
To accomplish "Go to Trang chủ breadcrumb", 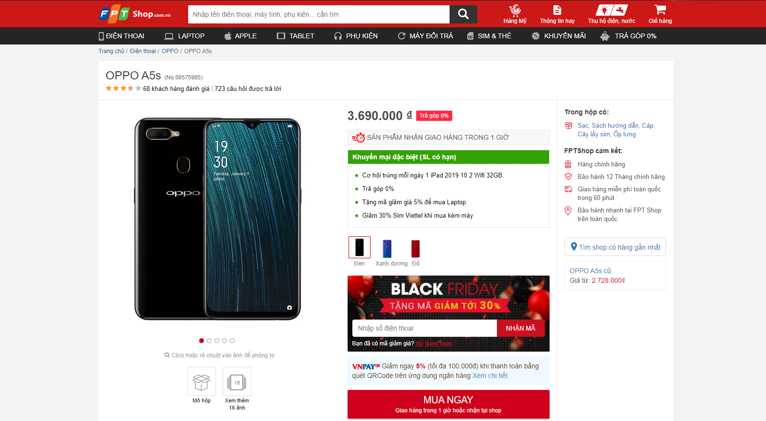I will 111,51.
